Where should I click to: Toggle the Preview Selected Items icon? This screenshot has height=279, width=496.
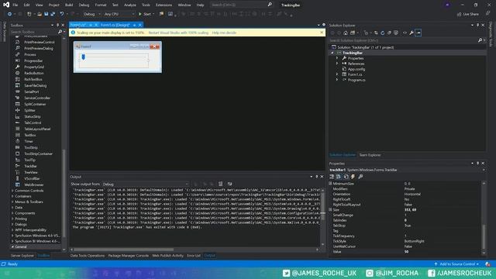click(x=418, y=33)
